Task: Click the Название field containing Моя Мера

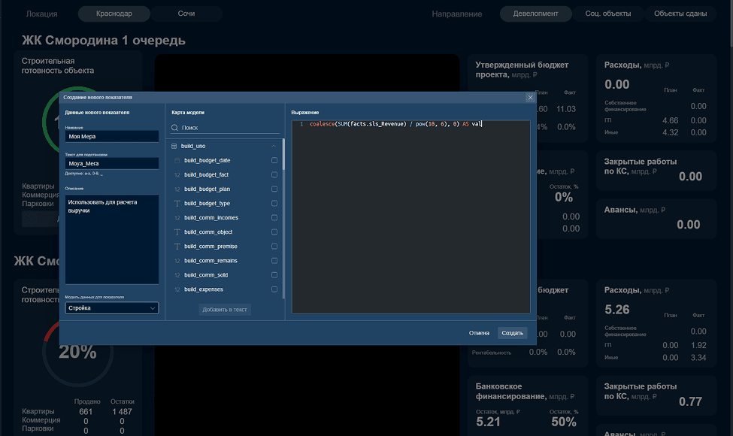Action: click(x=112, y=137)
